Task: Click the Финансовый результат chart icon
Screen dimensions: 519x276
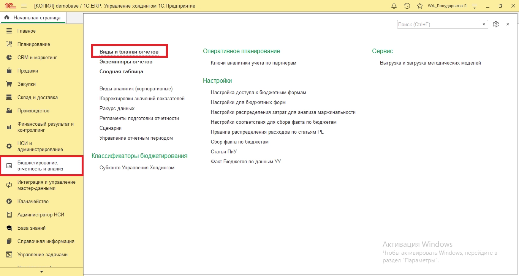Action: click(9, 127)
